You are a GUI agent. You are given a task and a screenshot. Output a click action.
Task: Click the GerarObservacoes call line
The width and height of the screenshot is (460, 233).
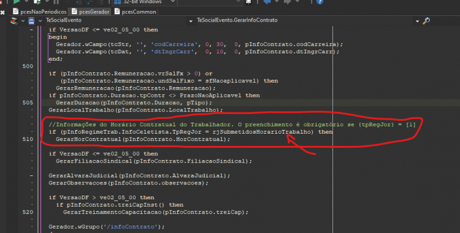pyautogui.click(x=129, y=183)
